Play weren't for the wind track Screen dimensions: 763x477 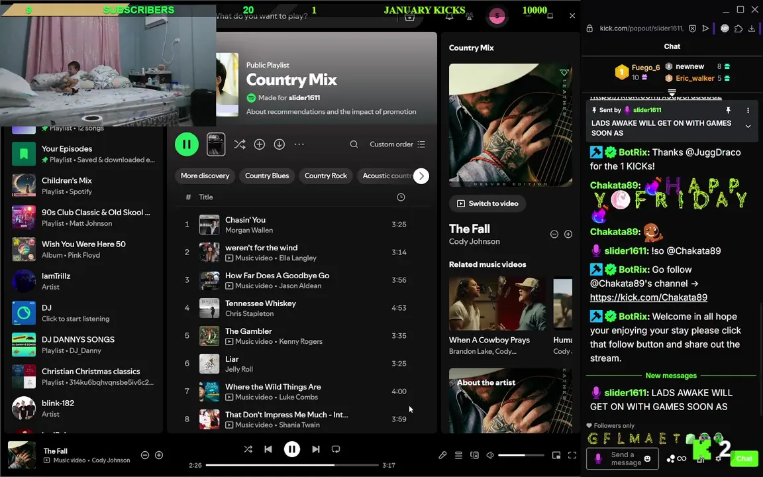(x=302, y=252)
